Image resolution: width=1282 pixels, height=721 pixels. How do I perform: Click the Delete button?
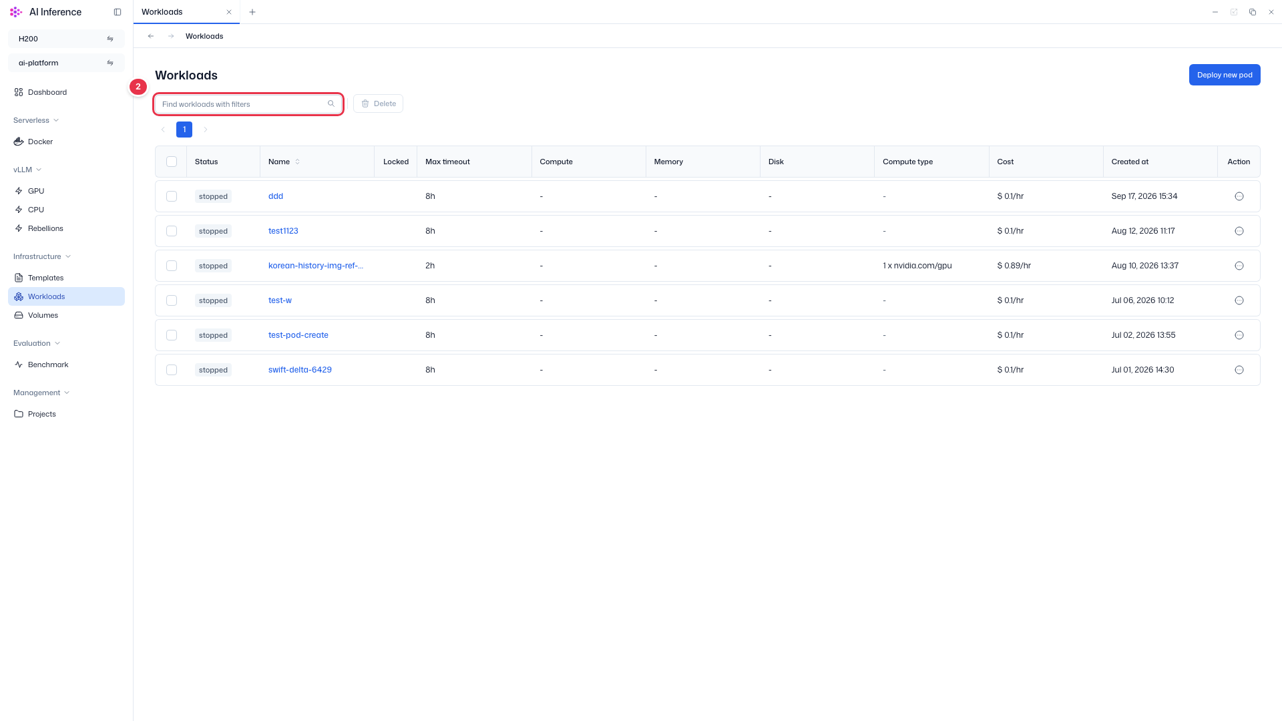pyautogui.click(x=378, y=103)
